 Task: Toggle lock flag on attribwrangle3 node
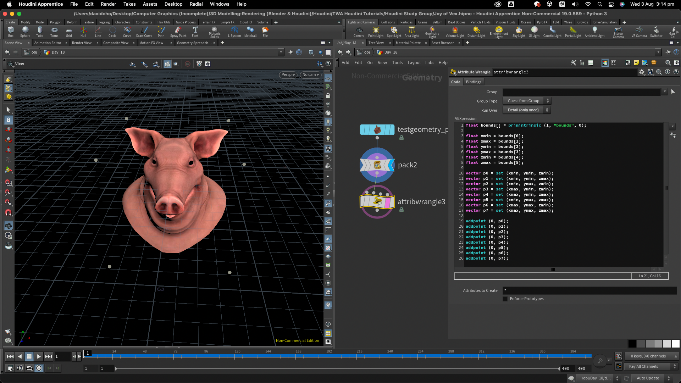(402, 210)
